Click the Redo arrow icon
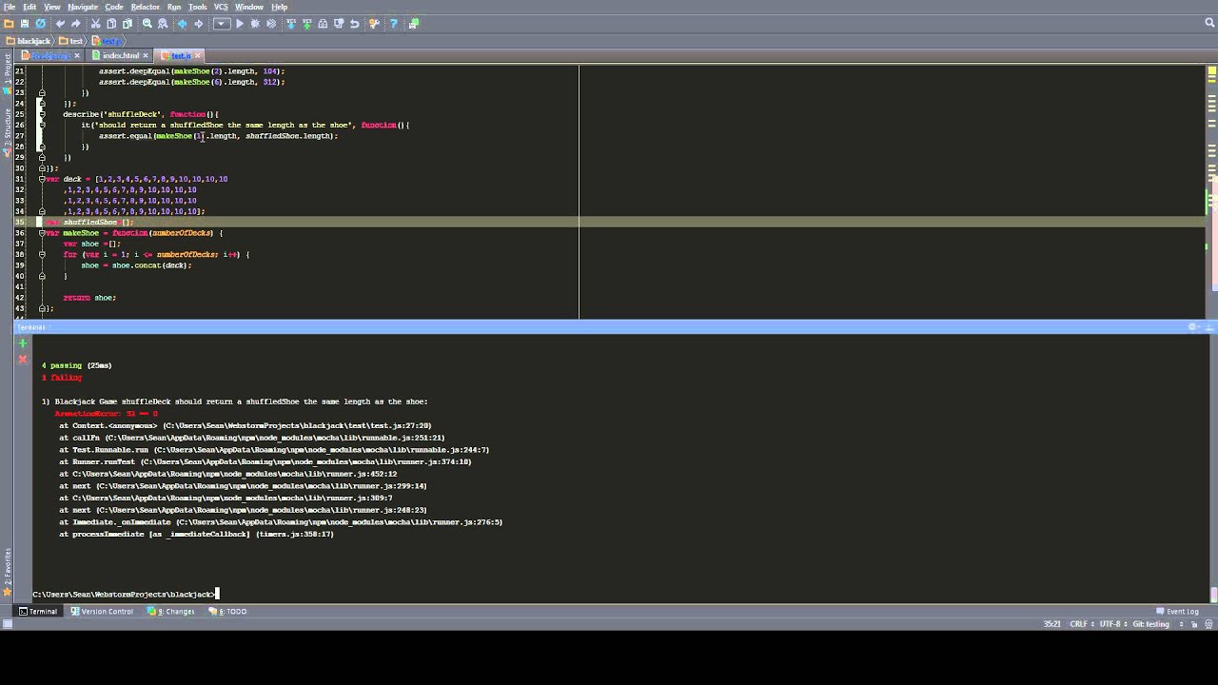 tap(76, 24)
